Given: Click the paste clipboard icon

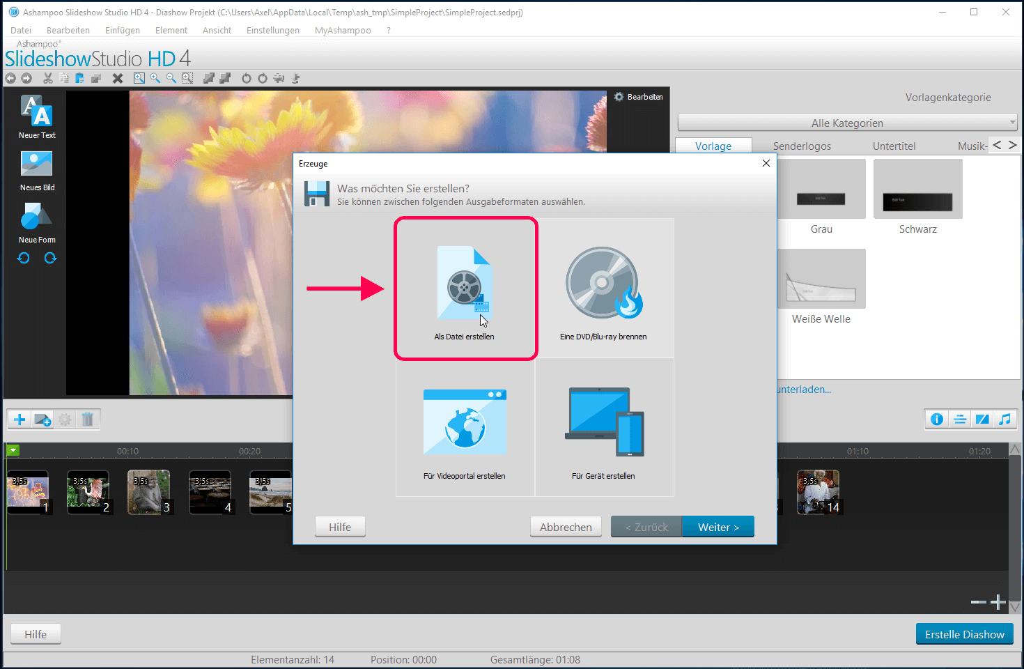Looking at the screenshot, I should coord(79,78).
